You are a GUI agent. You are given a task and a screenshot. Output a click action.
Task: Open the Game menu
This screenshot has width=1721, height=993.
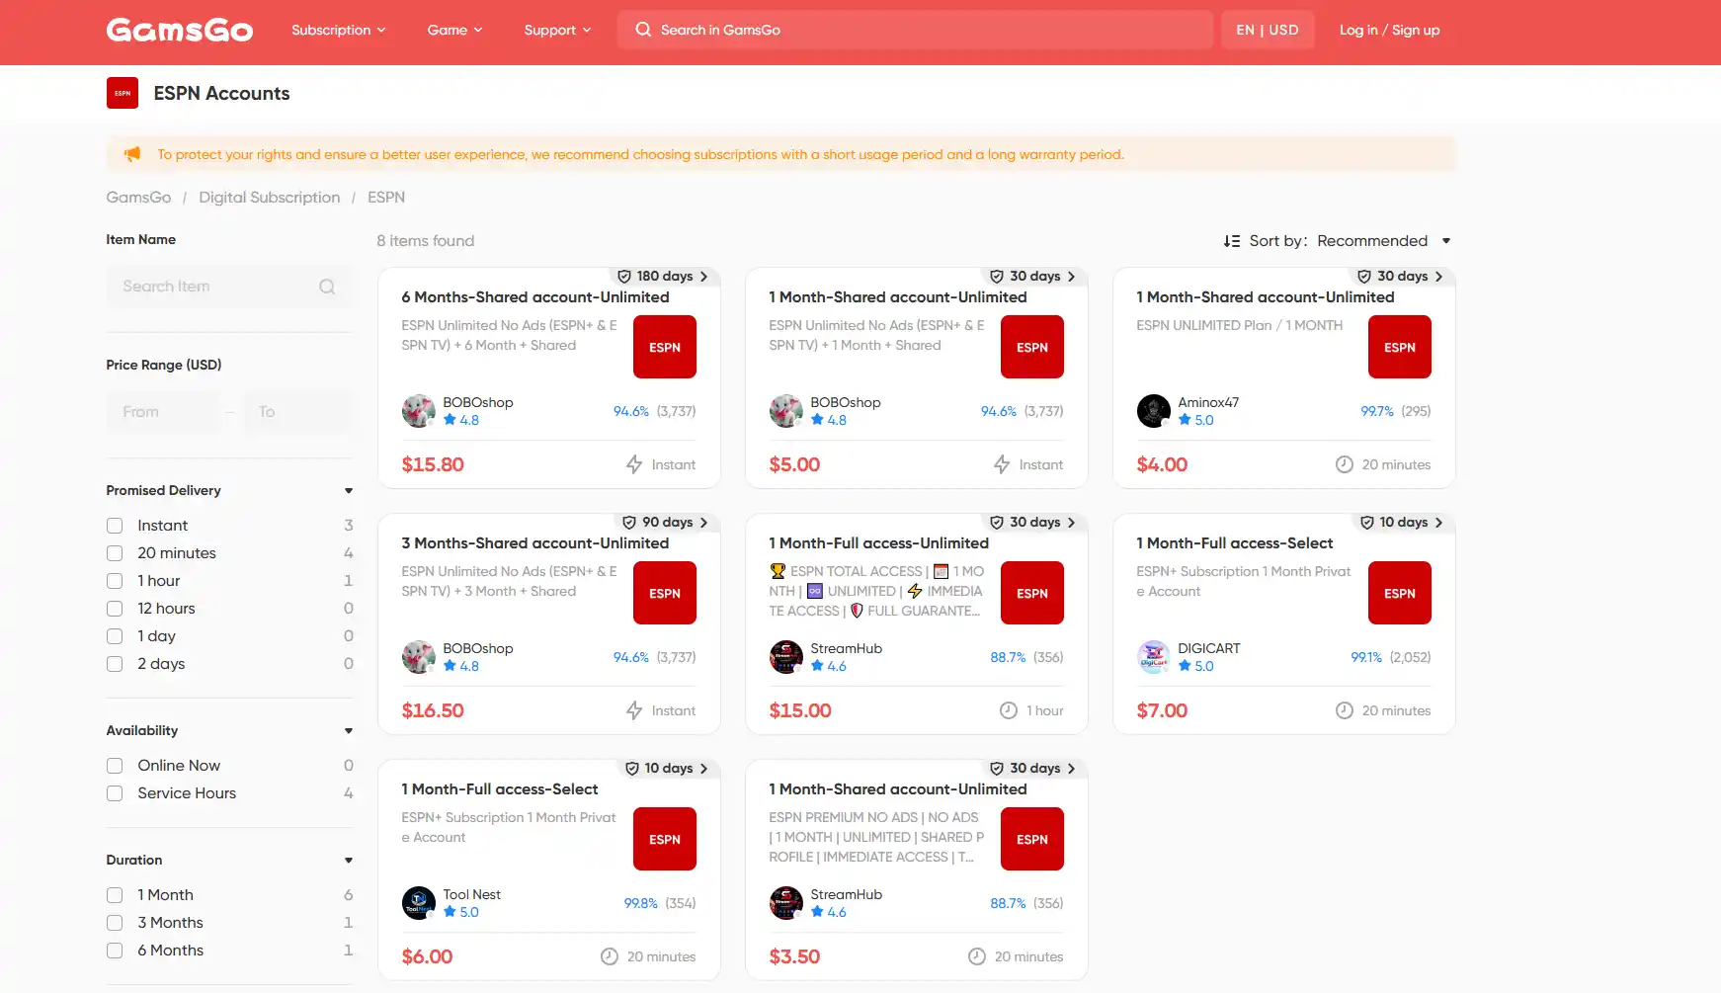pos(455,30)
